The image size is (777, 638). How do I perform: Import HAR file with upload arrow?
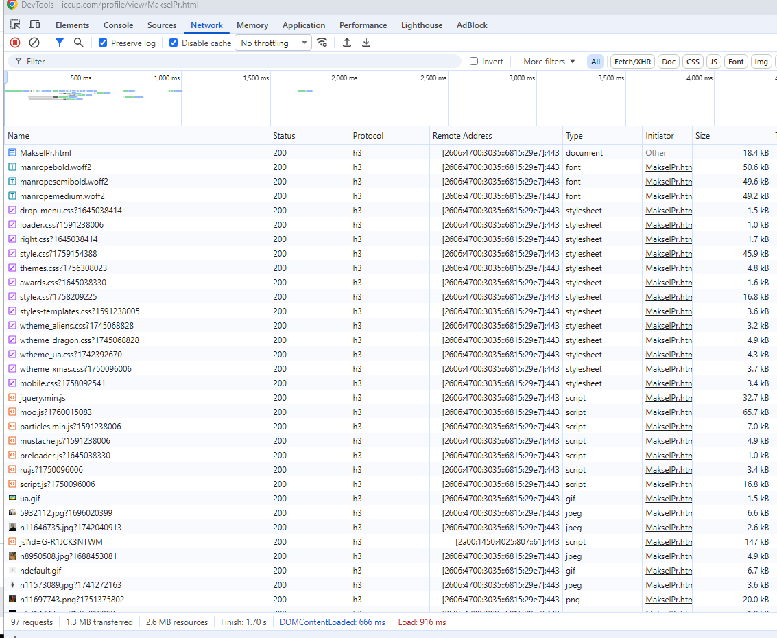point(347,43)
